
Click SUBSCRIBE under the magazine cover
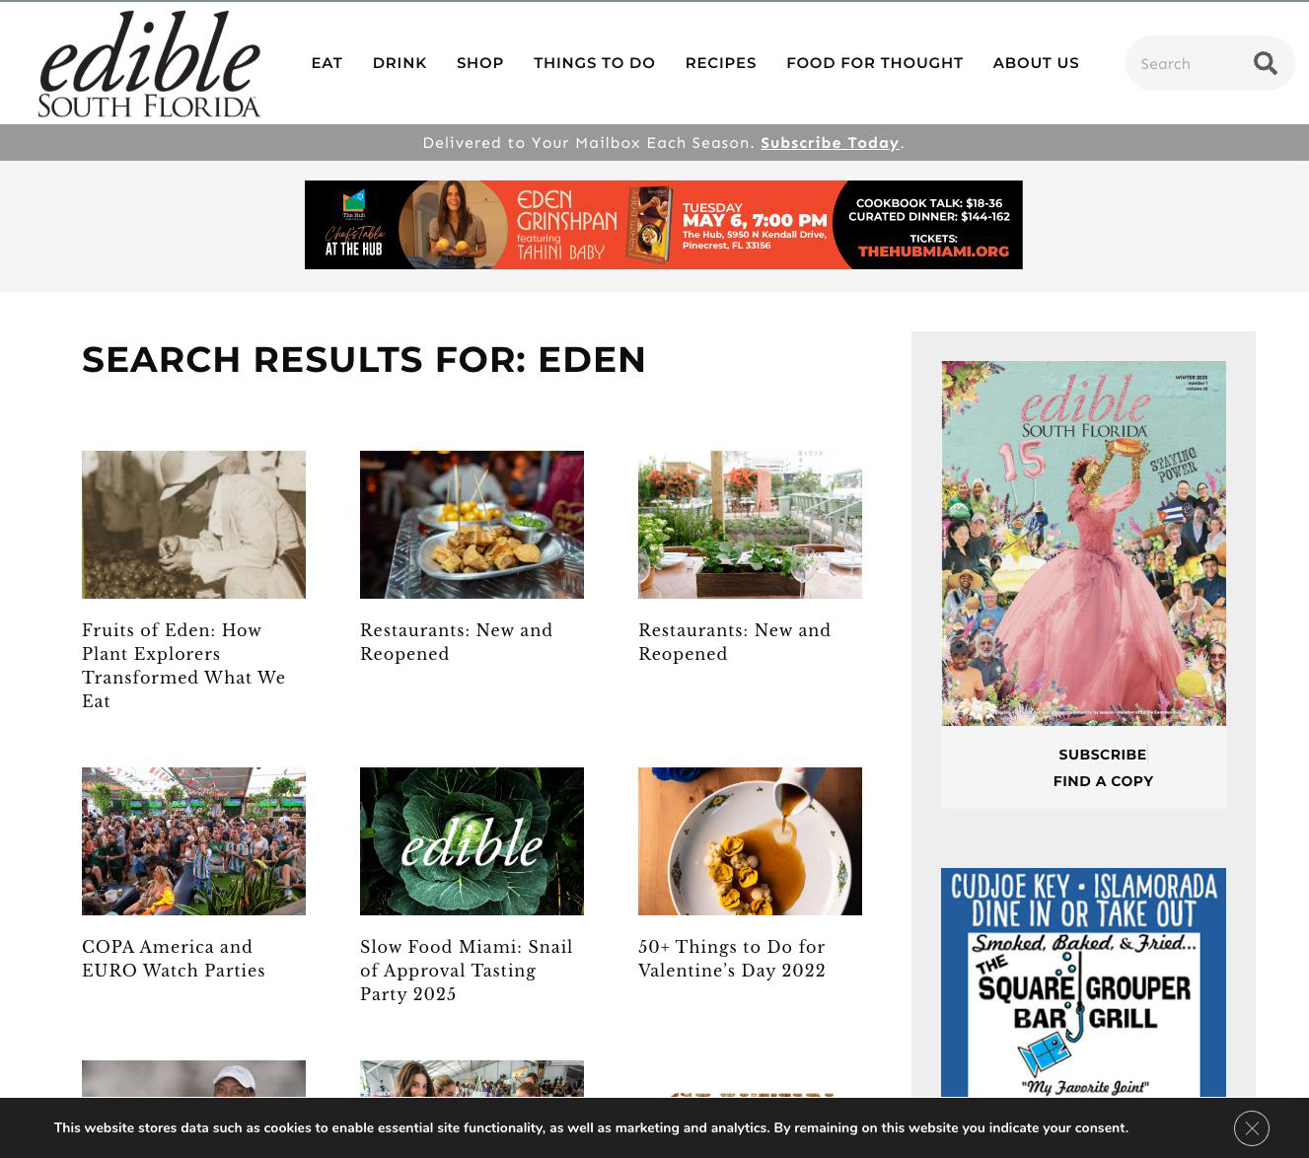pos(1102,755)
